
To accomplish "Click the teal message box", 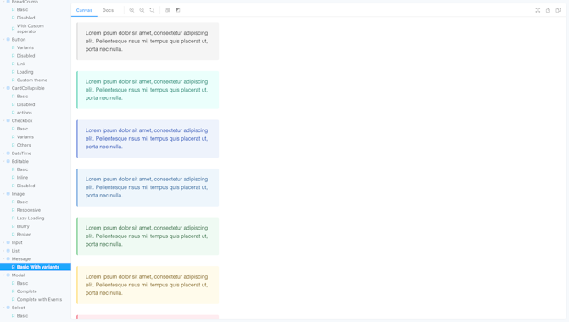I will [148, 90].
